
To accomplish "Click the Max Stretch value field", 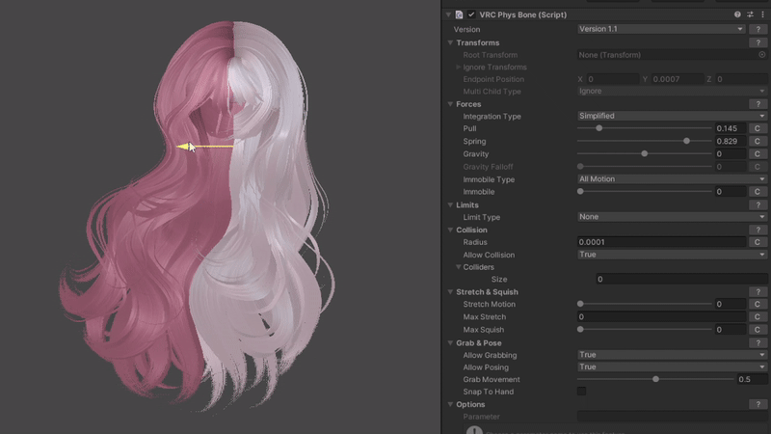I will click(x=661, y=317).
